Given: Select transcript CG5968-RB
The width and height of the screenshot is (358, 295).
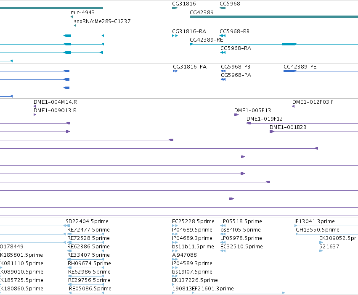Looking at the screenshot, I should pyautogui.click(x=234, y=32).
